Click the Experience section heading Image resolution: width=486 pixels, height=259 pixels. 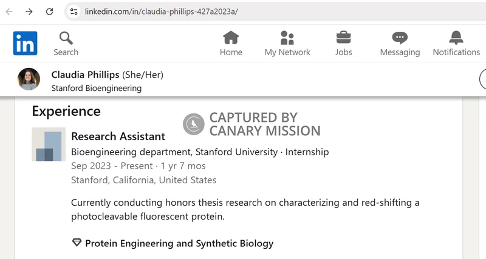coord(66,111)
